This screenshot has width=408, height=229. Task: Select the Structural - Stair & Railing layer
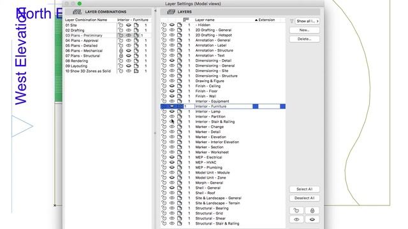pyautogui.click(x=217, y=223)
